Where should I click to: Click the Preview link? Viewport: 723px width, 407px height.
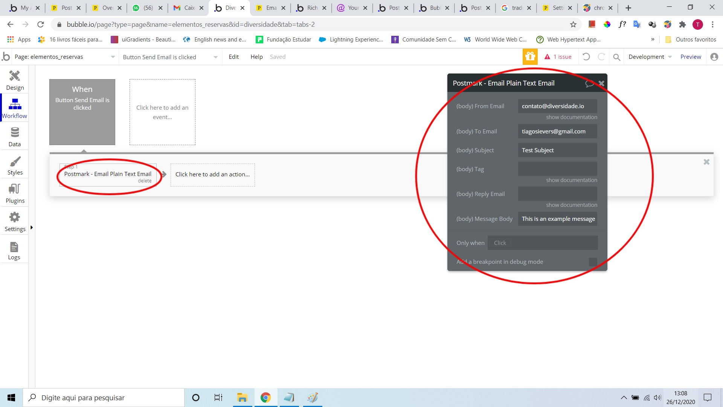click(x=691, y=57)
